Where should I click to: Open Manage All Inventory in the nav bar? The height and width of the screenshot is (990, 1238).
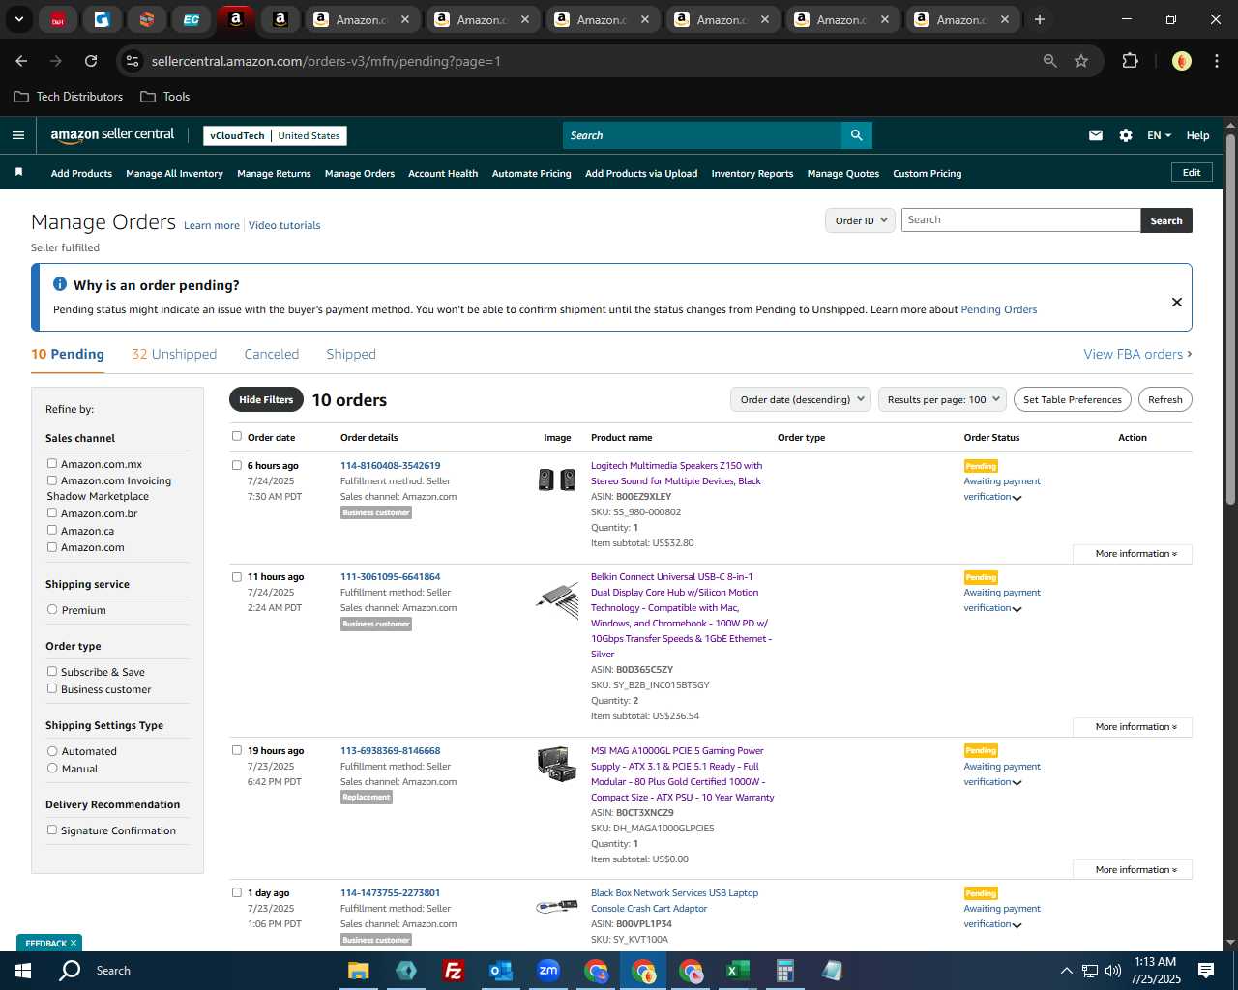(174, 174)
